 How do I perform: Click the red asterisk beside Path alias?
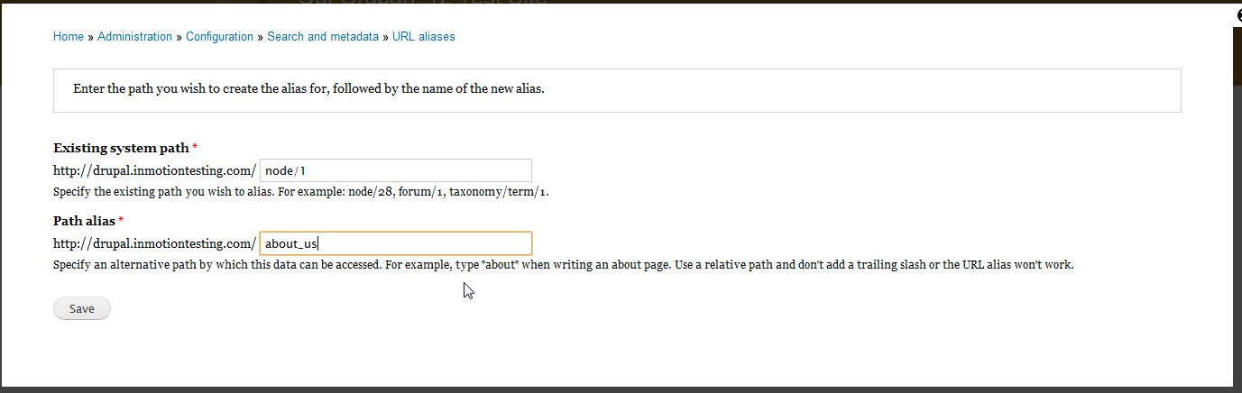(x=122, y=221)
